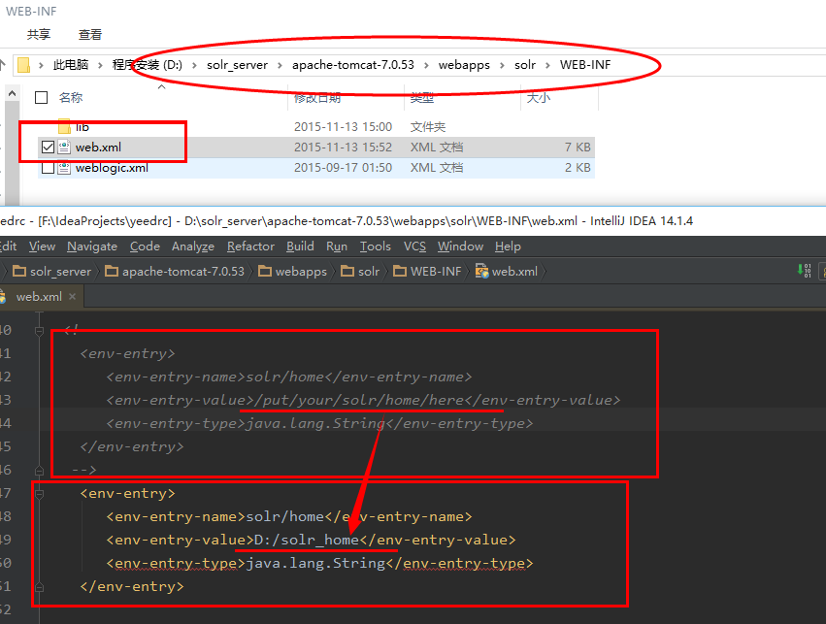Click the web.xml icon in IDEA breadcrumb
This screenshot has height=624, width=826.
tap(481, 271)
